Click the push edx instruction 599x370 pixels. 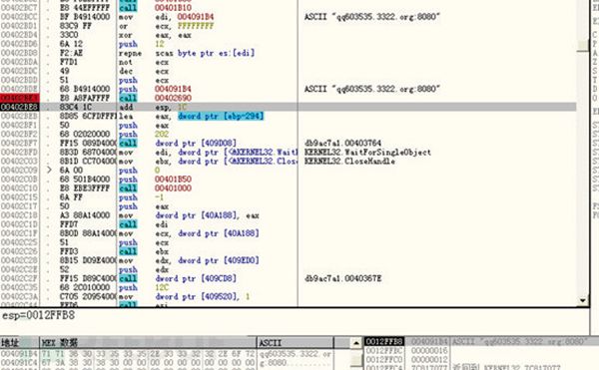pos(144,269)
